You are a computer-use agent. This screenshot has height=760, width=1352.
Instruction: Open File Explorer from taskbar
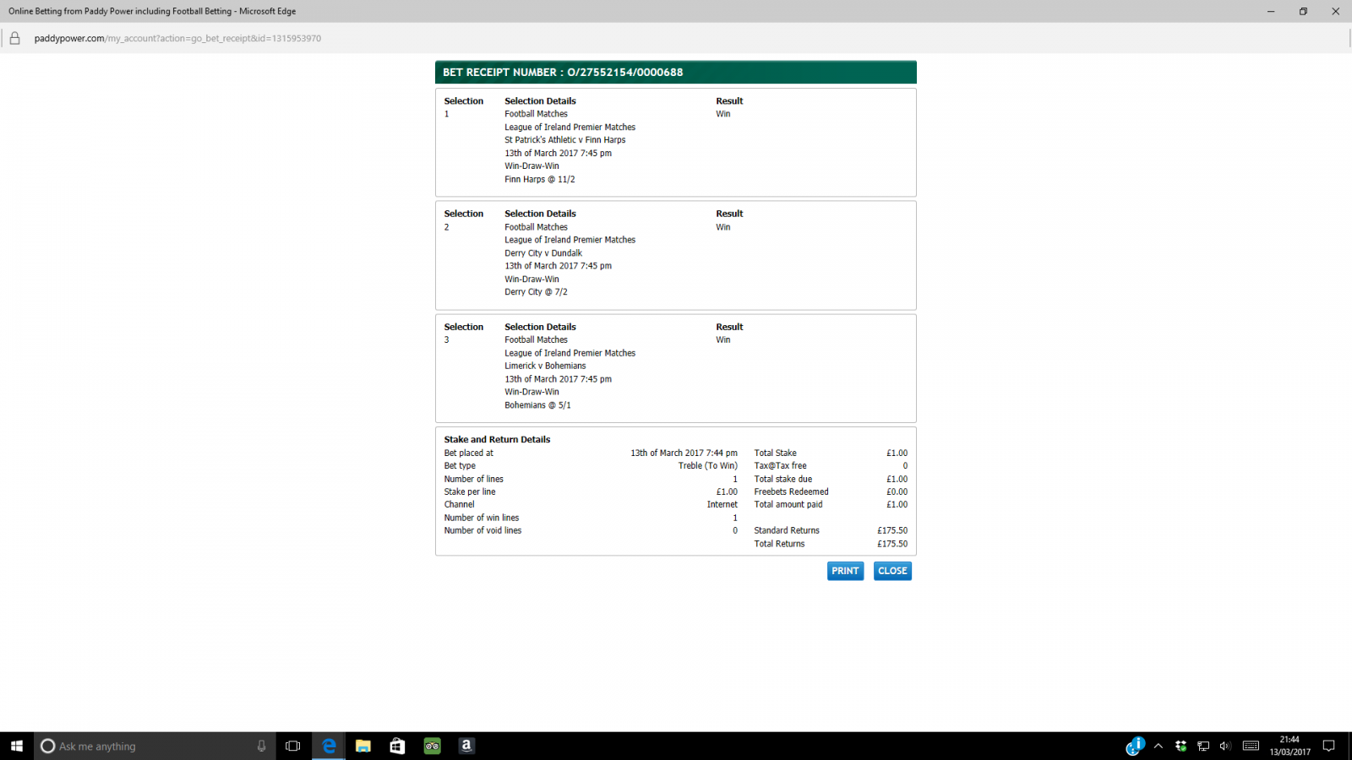coord(363,746)
